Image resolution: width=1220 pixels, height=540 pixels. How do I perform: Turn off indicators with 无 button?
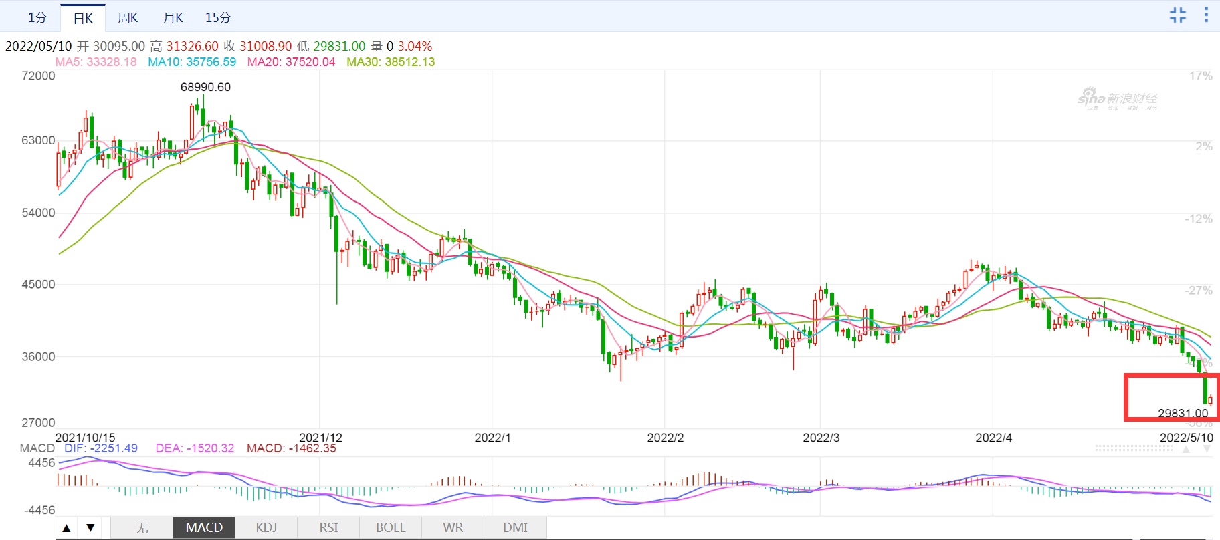click(142, 528)
